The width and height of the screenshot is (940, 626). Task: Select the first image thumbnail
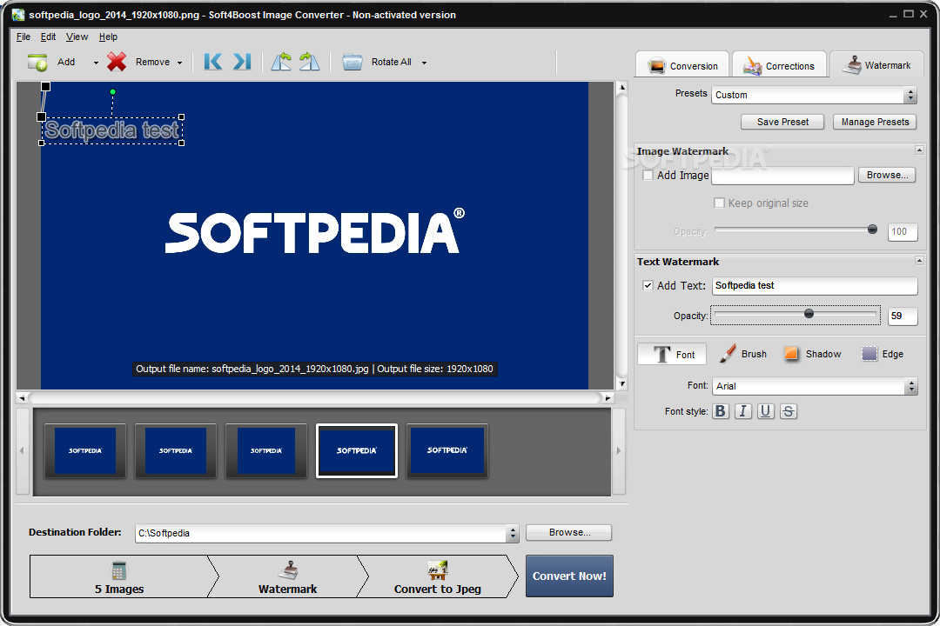pyautogui.click(x=85, y=450)
